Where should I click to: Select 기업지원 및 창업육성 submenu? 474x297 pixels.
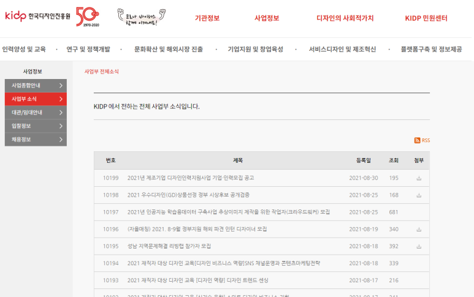point(256,49)
